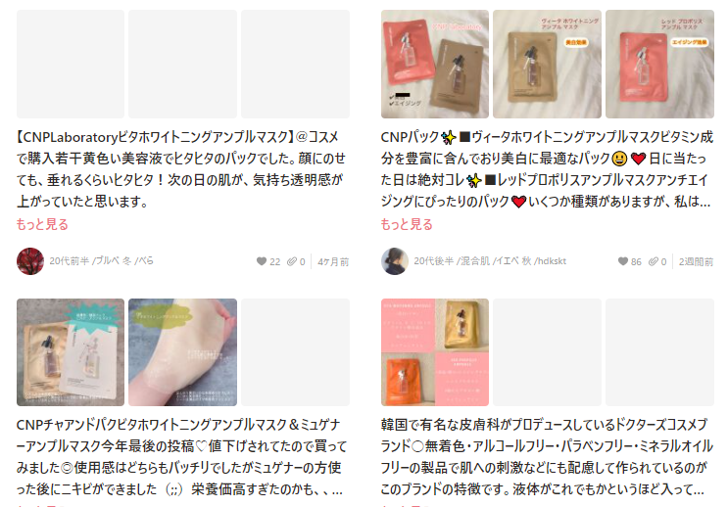Screen dimensions: 728x507
Task: Click the heart icon showing 22 likes
Action: pos(262,261)
